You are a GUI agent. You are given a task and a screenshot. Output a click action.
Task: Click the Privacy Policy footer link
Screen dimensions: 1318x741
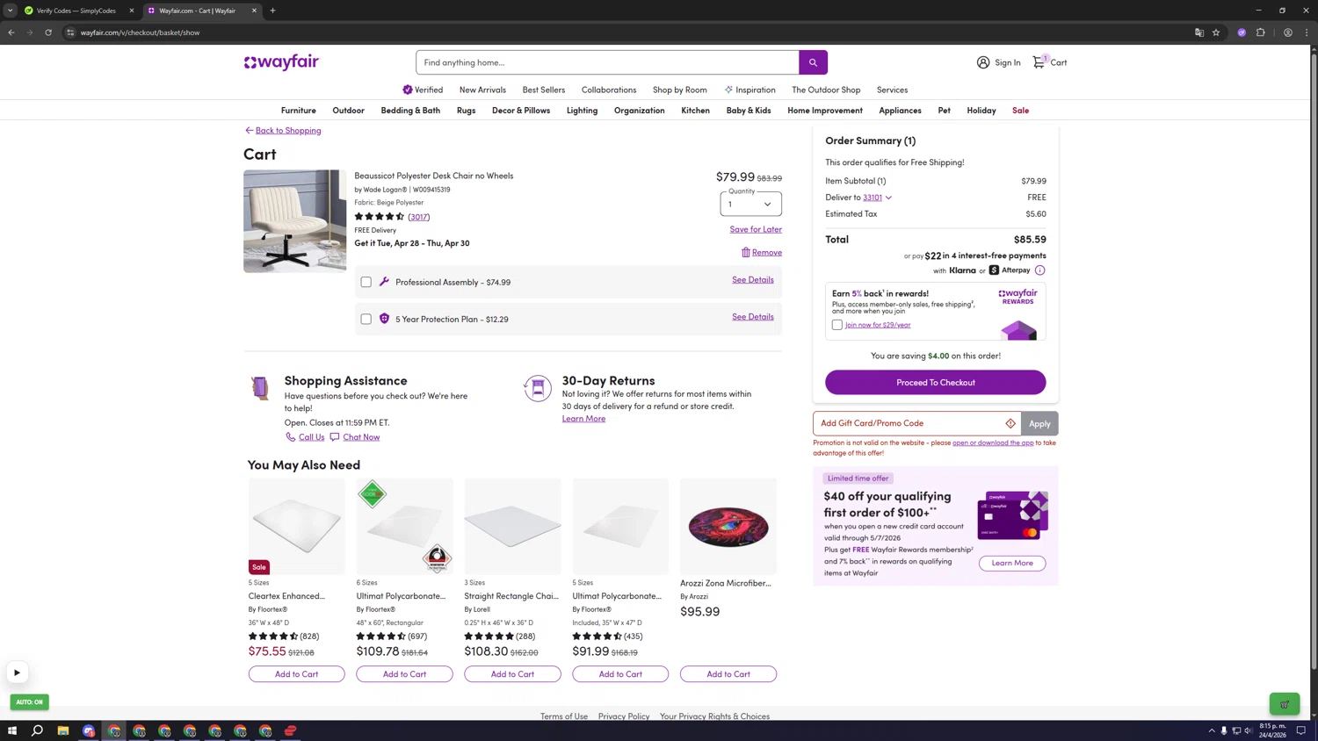(x=624, y=716)
